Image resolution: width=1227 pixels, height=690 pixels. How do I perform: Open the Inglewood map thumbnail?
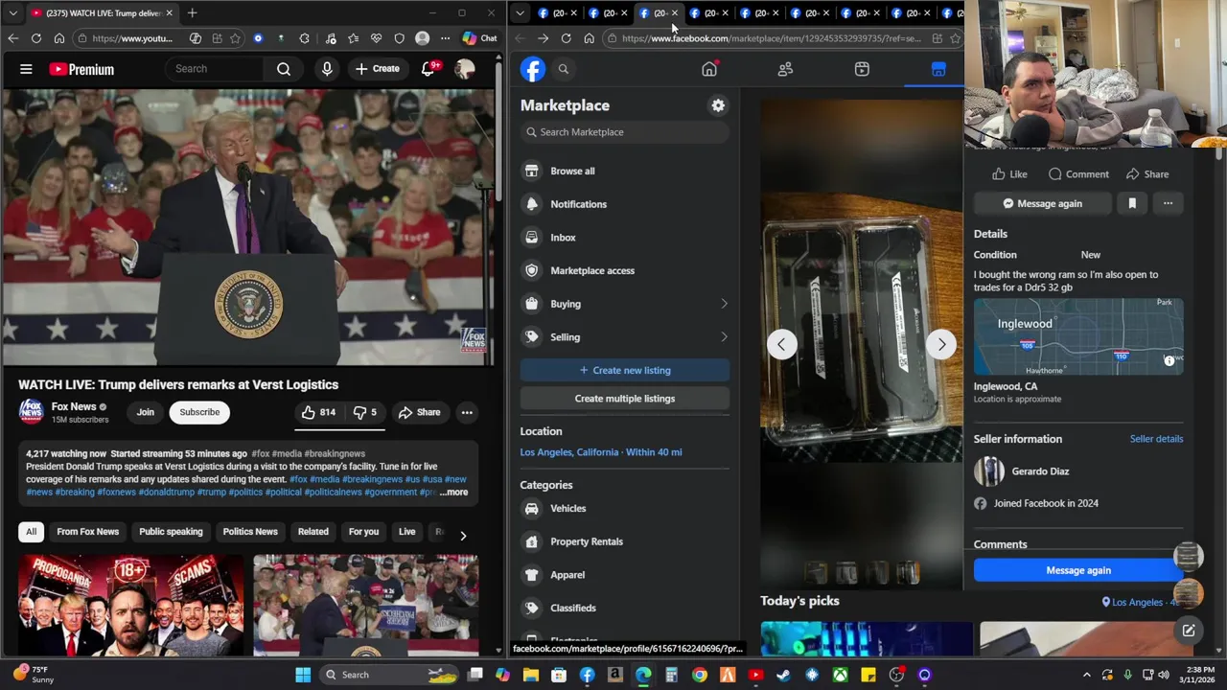[x=1078, y=337]
